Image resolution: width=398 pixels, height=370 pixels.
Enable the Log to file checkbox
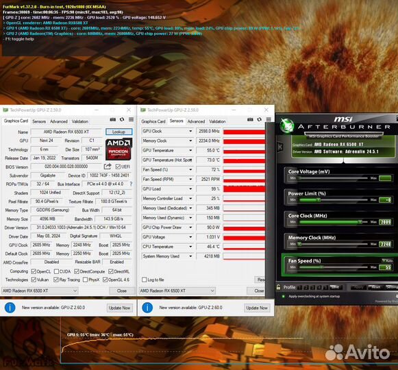tap(144, 280)
